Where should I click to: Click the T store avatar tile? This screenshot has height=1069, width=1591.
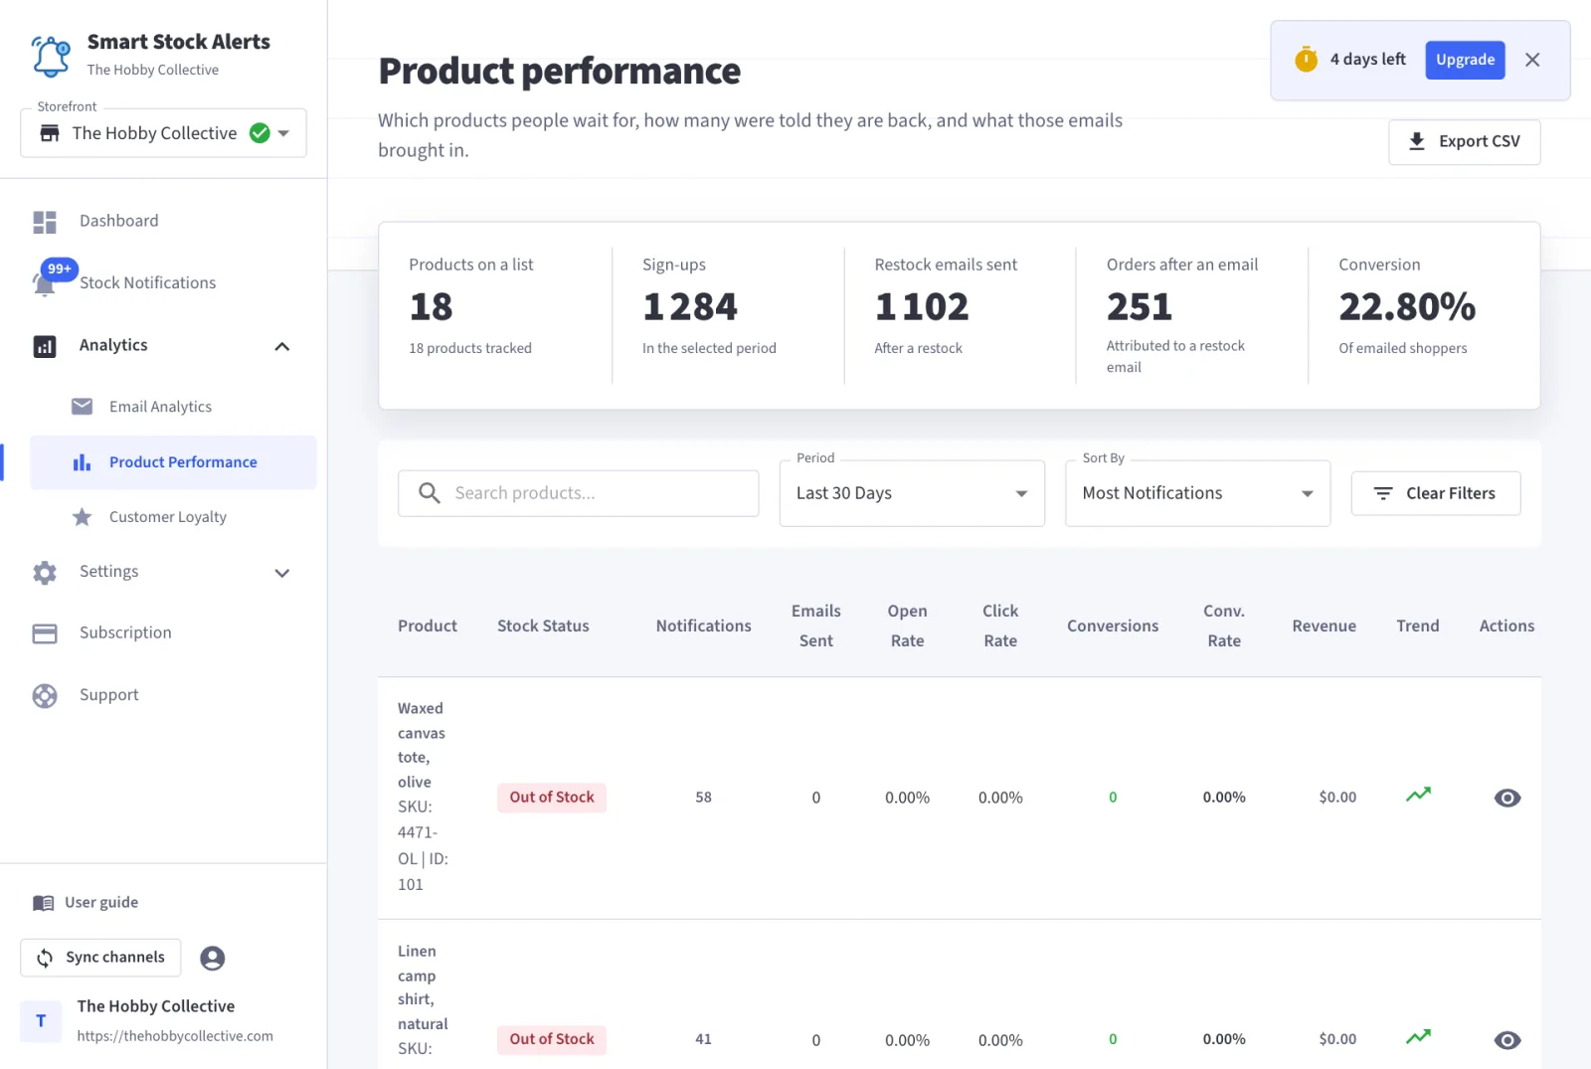click(x=41, y=1021)
